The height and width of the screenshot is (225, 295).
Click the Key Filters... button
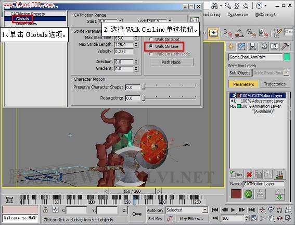point(191,219)
